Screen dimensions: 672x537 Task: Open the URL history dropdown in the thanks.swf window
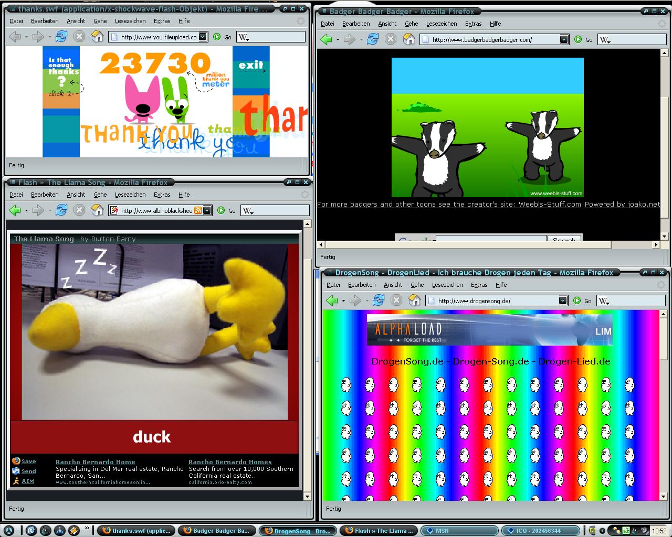pyautogui.click(x=203, y=37)
